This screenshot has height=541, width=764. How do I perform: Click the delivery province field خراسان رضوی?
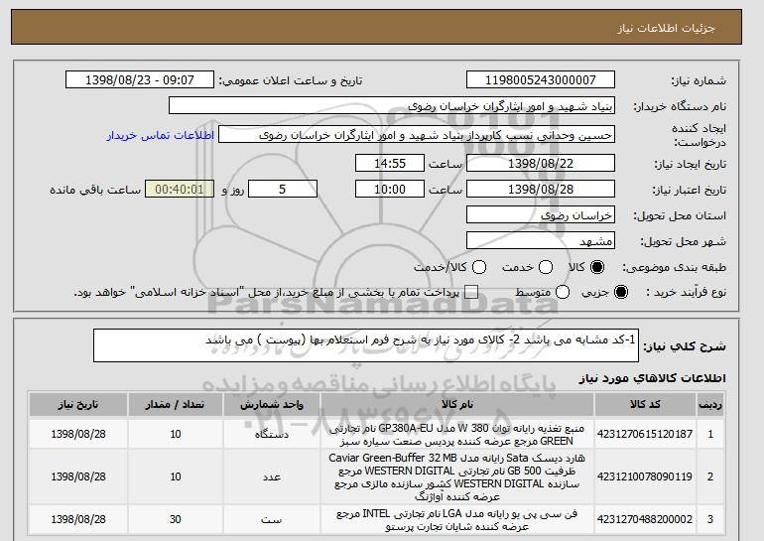click(x=541, y=215)
